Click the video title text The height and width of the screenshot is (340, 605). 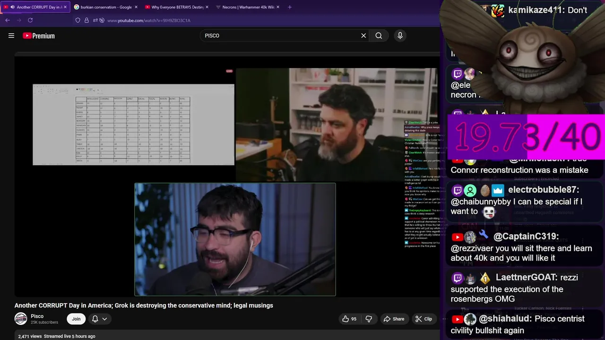pos(144,306)
